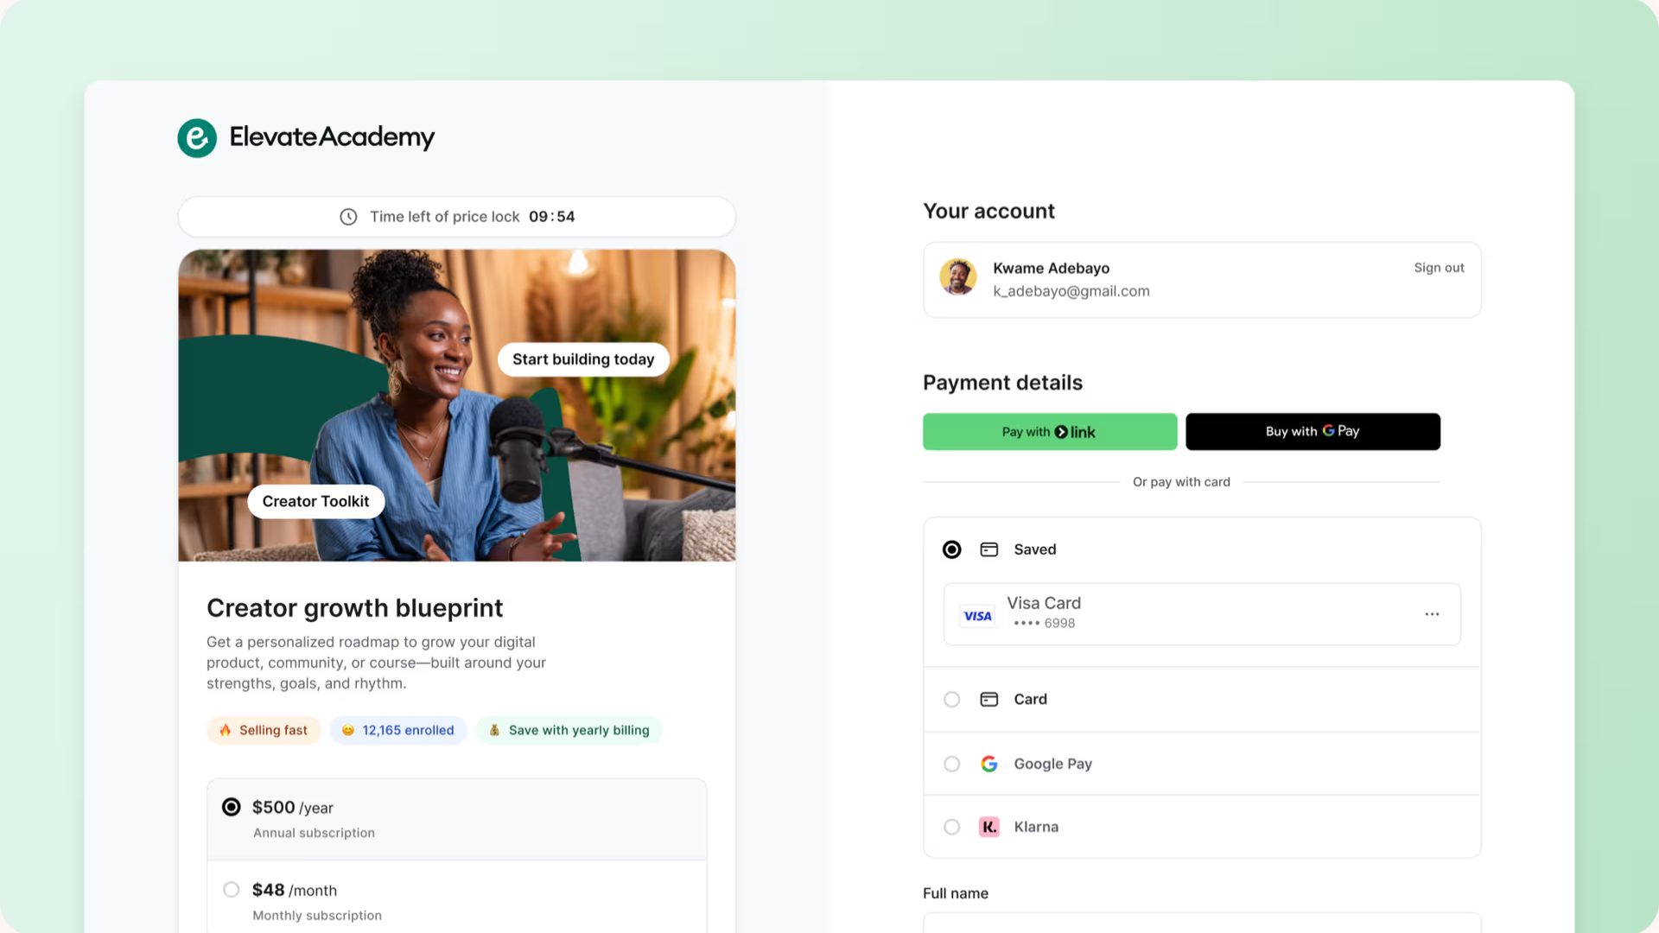This screenshot has width=1659, height=933.
Task: Open the course hero image
Action: coord(457,405)
